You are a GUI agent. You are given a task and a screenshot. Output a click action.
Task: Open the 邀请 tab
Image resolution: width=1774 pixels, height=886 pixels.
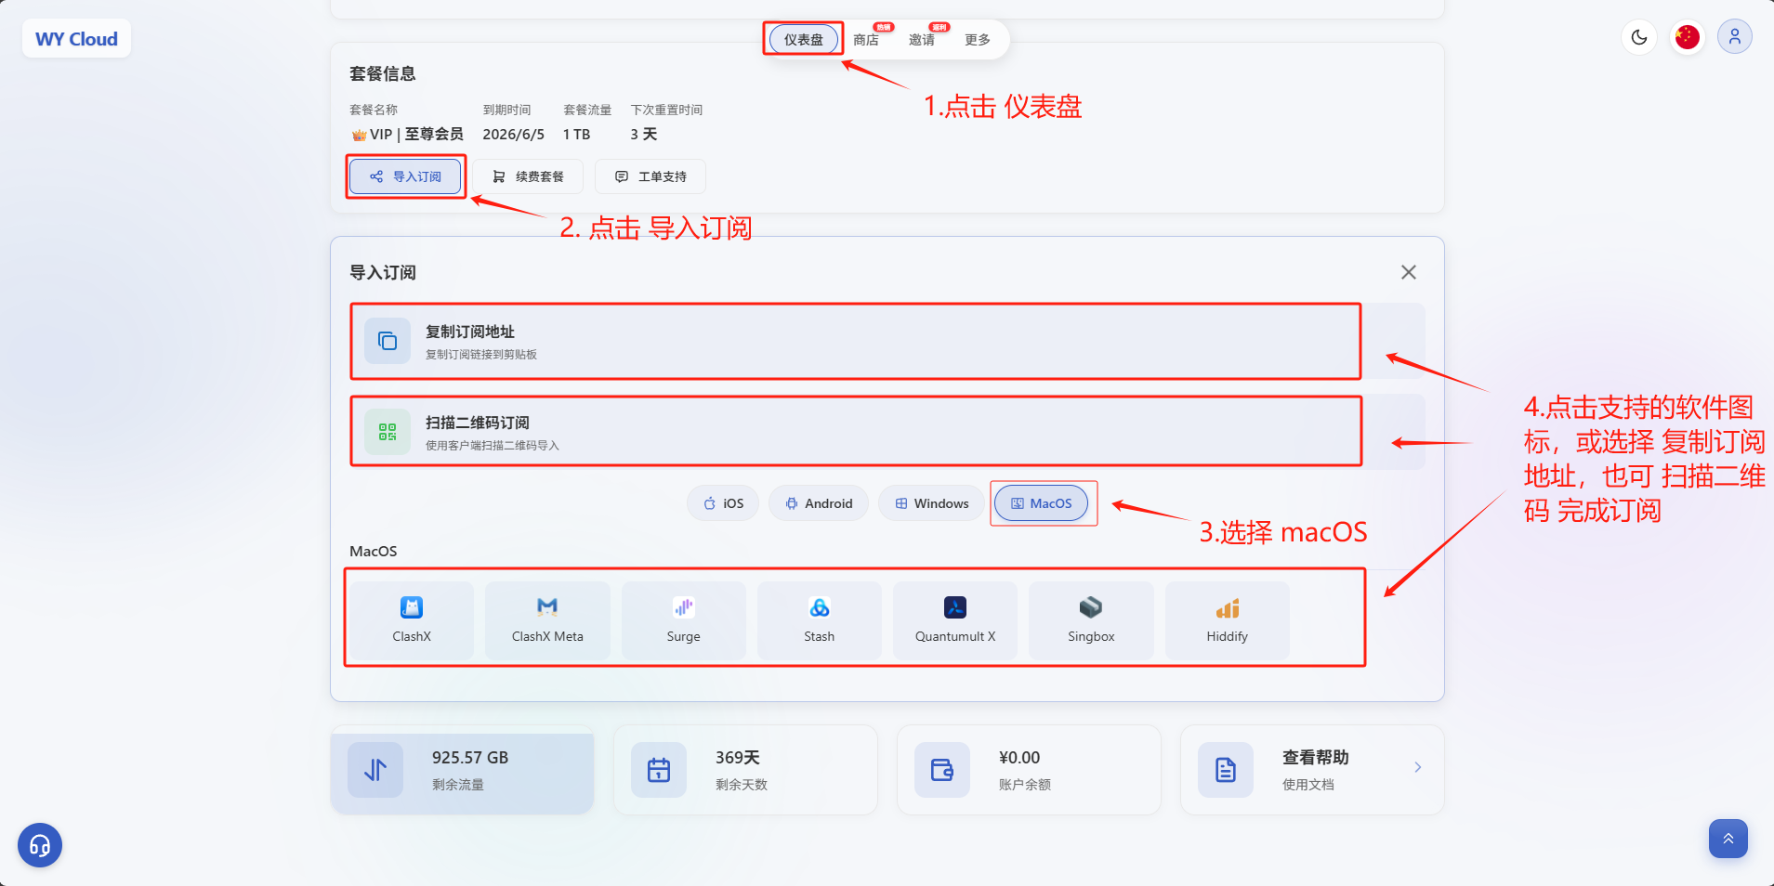(x=922, y=40)
